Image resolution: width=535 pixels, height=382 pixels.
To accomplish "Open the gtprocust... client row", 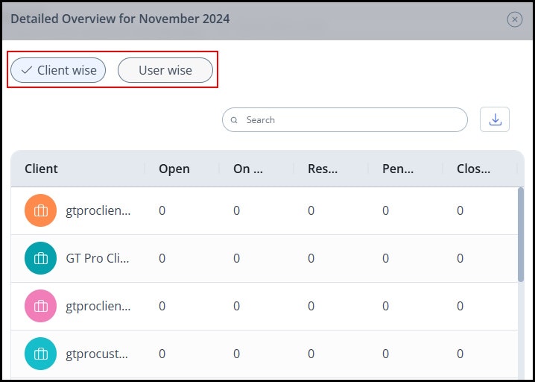I will pos(265,354).
